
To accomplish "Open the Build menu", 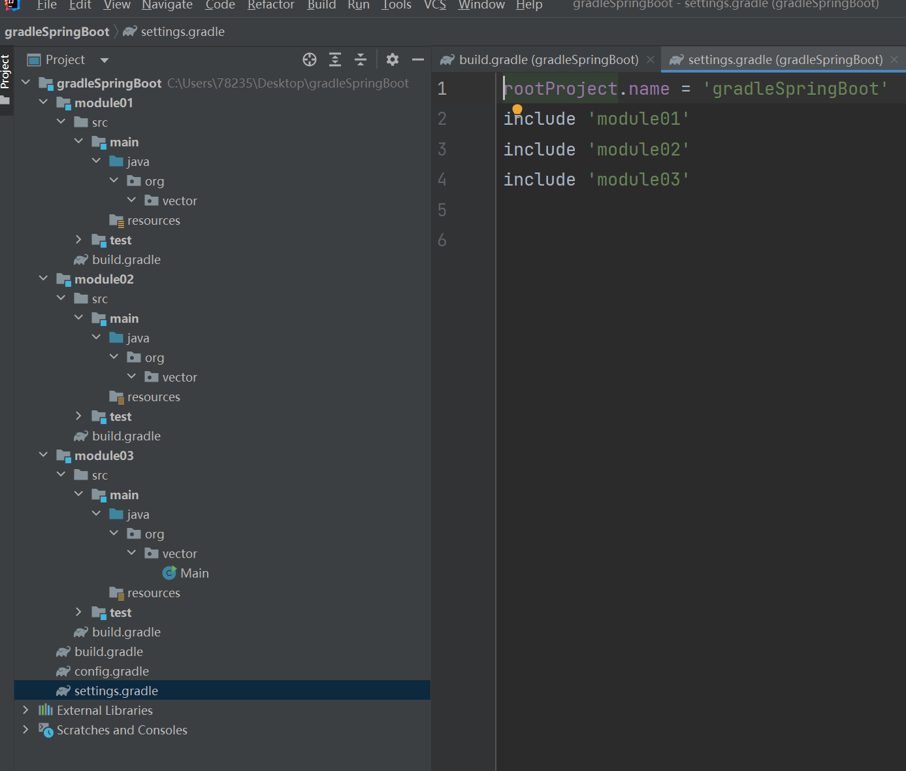I will [321, 5].
